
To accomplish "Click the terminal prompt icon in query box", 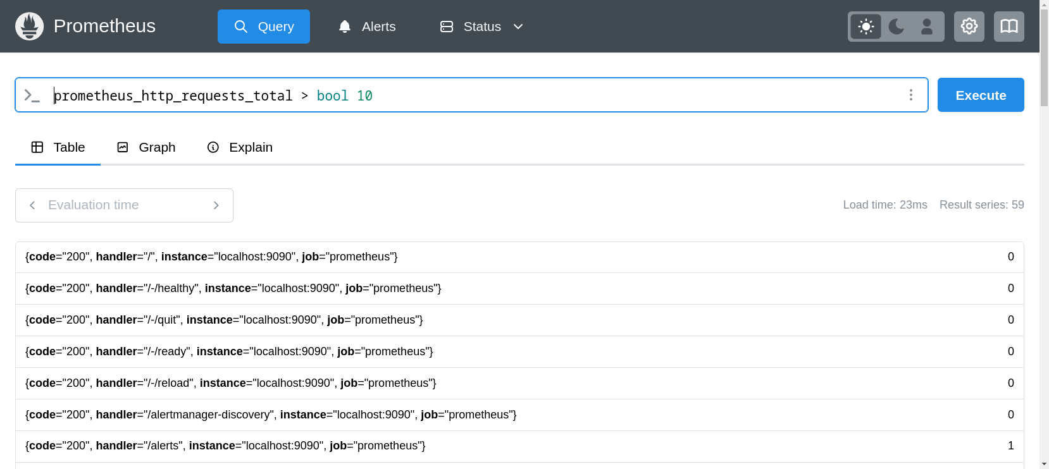I will [32, 95].
